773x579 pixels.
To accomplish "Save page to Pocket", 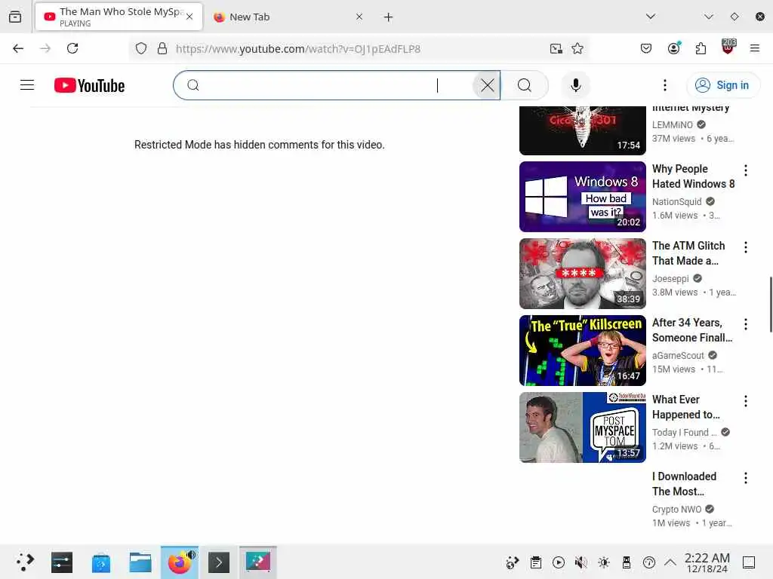I will [x=646, y=48].
